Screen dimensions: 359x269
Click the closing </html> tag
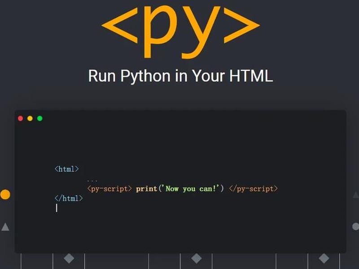[69, 198]
